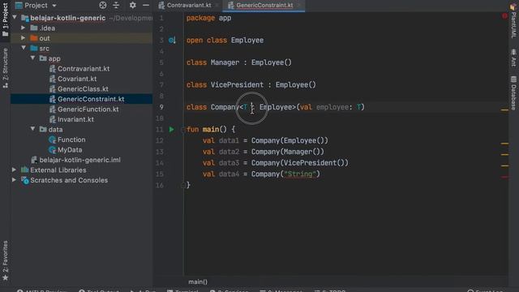Open the Database side panel
Screen dimensions: 519x292
pos(513,92)
